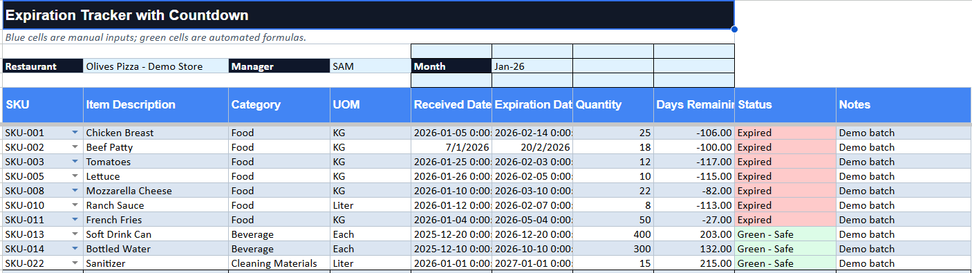Select the title cell Expiration Tracker with Countdown
The image size is (972, 273).
[x=368, y=15]
